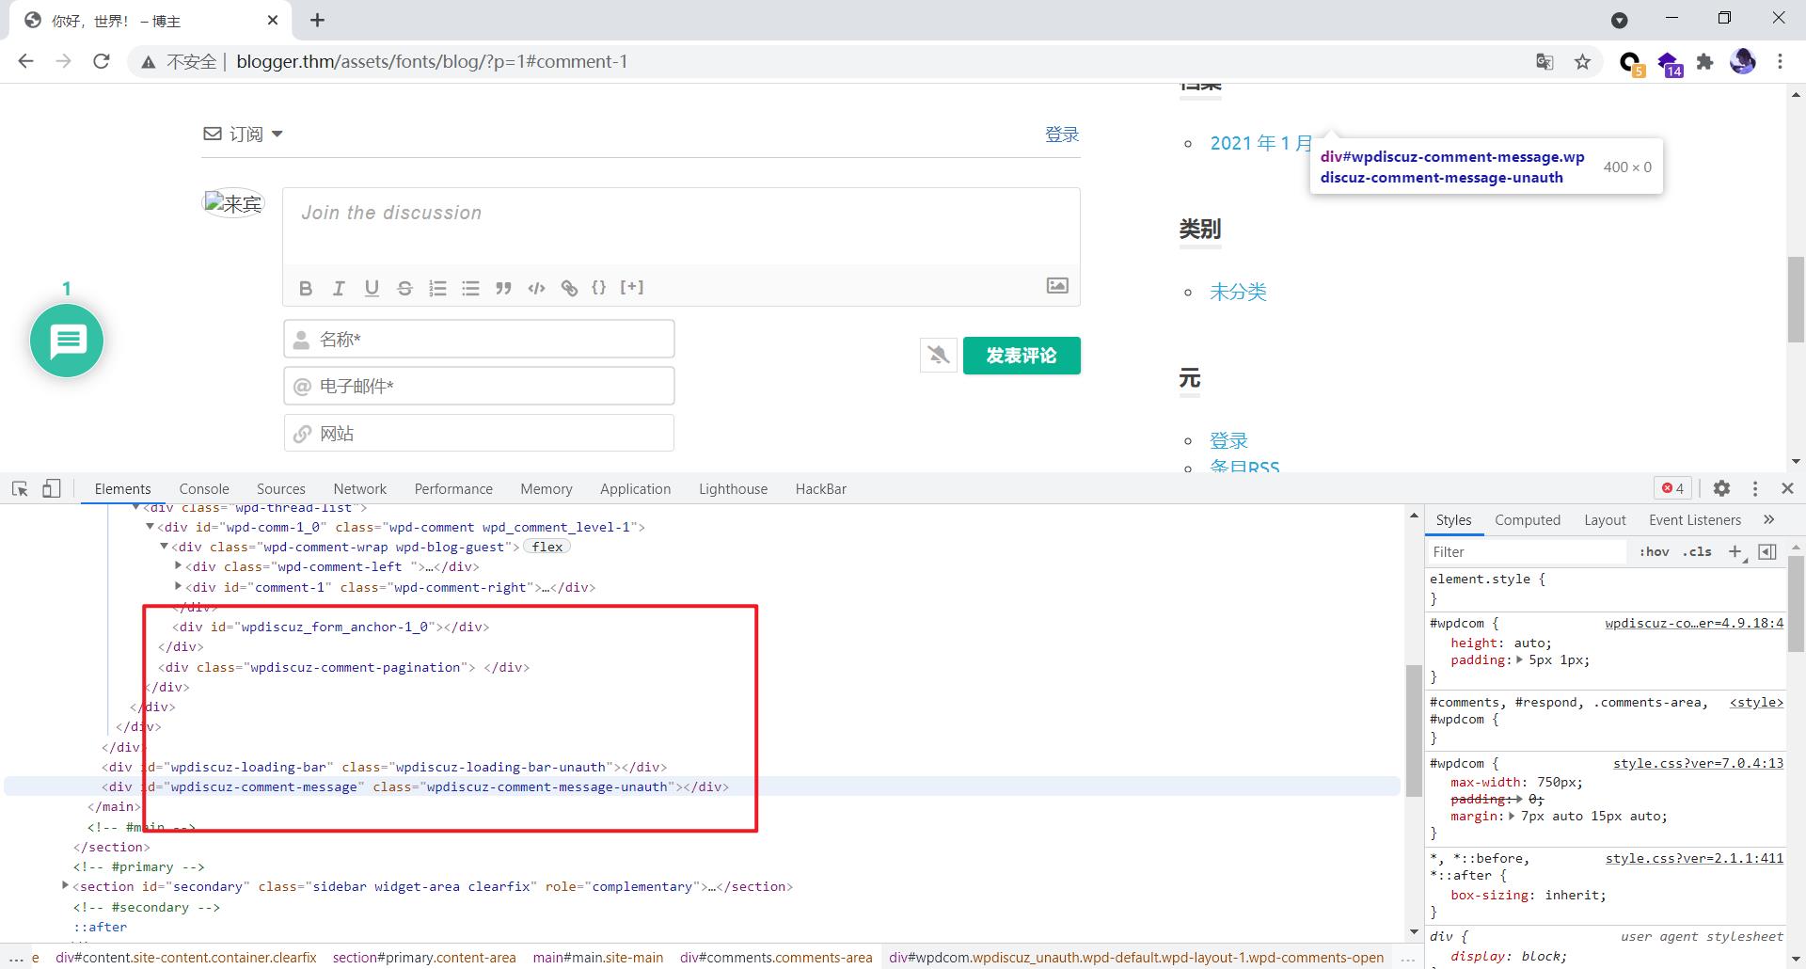
Task: Toggle element state with :hov
Action: (1654, 552)
